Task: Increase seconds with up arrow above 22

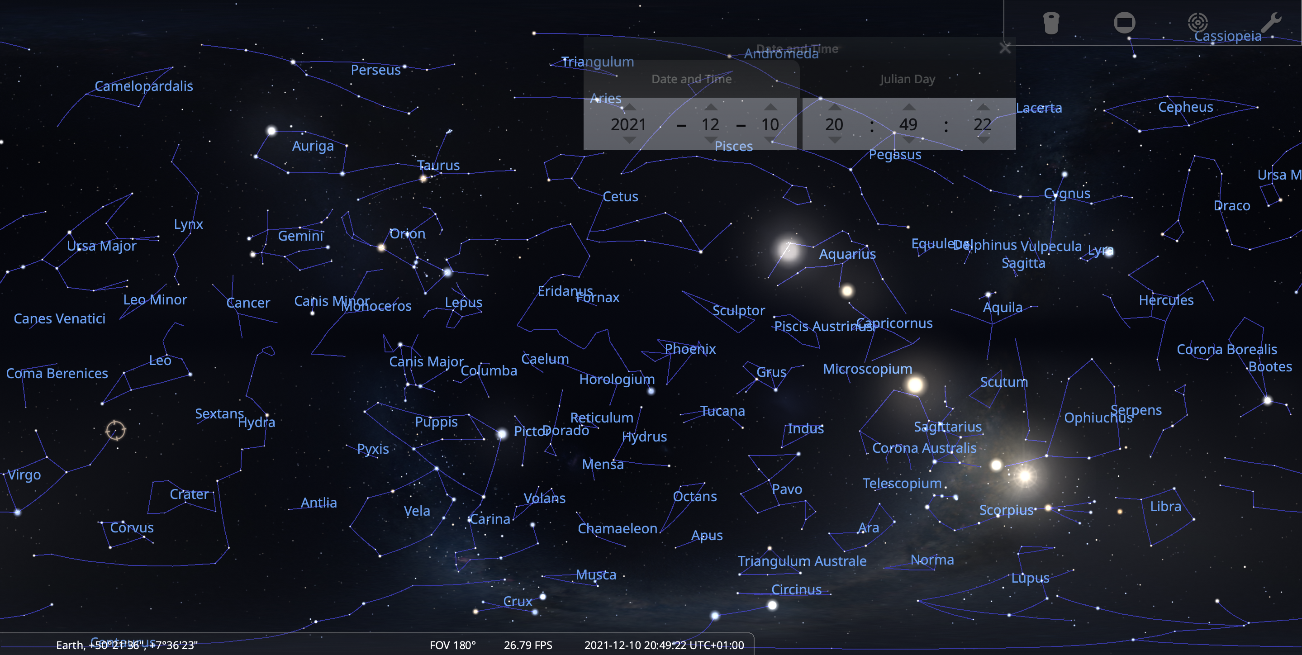Action: 983,107
